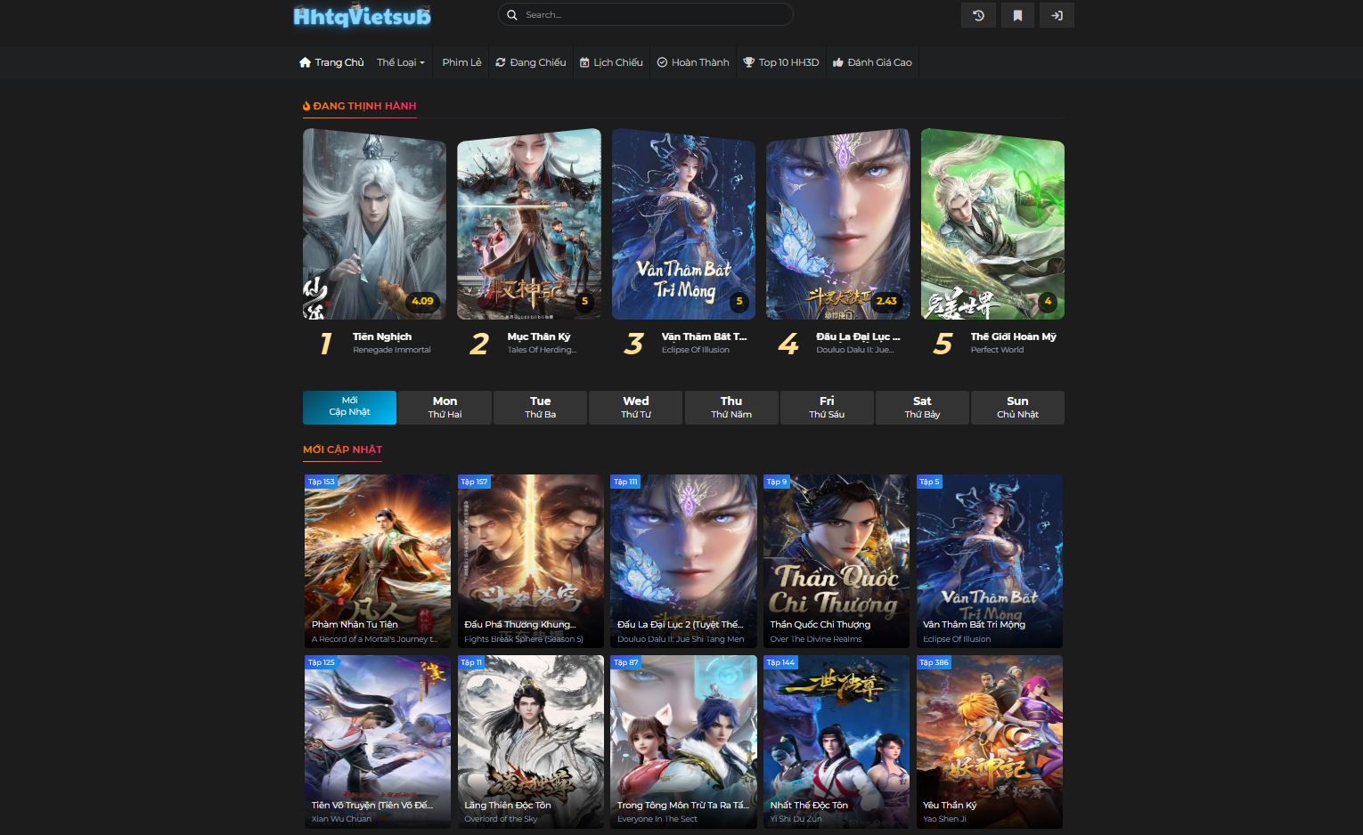Click checkmark icon beside Hoàn Thành

point(662,62)
